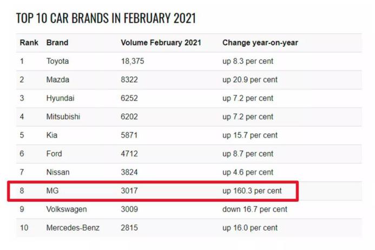This screenshot has width=375, height=250.
Task: Select the Ford brand name
Action: click(x=54, y=154)
